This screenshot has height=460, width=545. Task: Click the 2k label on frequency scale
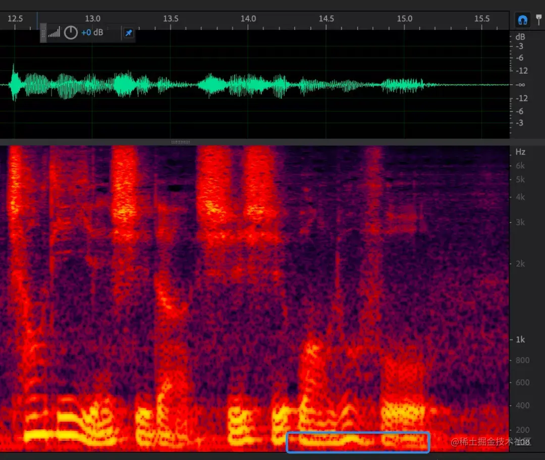click(x=520, y=264)
